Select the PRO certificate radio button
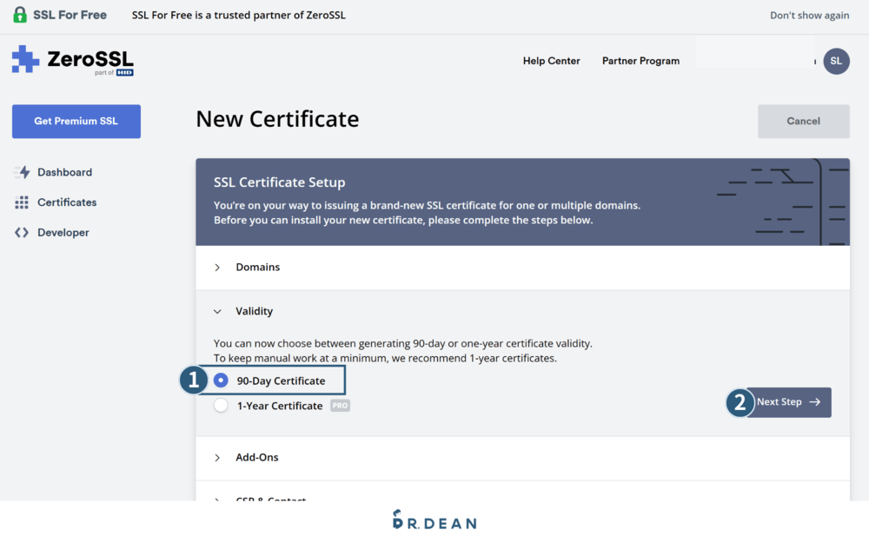The image size is (869, 543). click(221, 405)
